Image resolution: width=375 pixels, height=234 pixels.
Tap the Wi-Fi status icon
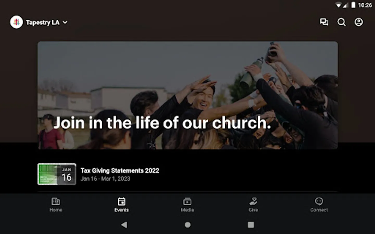pyautogui.click(x=339, y=5)
